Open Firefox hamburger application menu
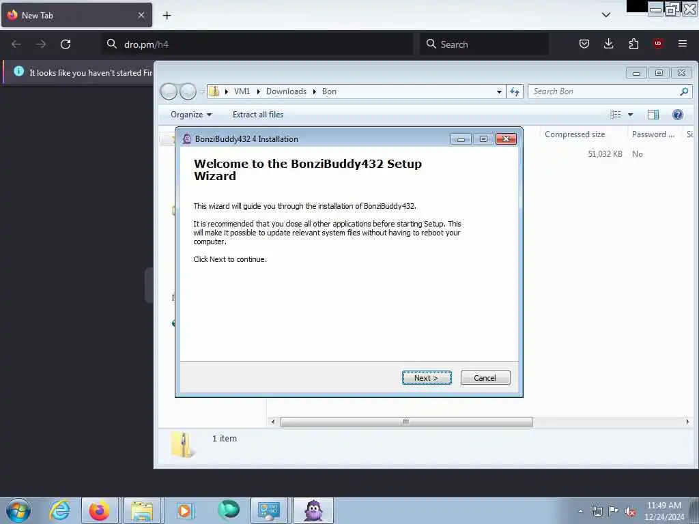Image resolution: width=699 pixels, height=524 pixels. (x=683, y=44)
